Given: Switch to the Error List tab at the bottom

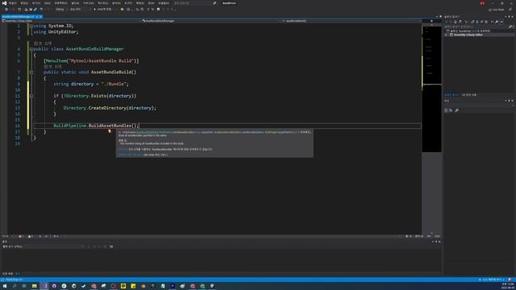Looking at the screenshot, I should pyautogui.click(x=7, y=274).
